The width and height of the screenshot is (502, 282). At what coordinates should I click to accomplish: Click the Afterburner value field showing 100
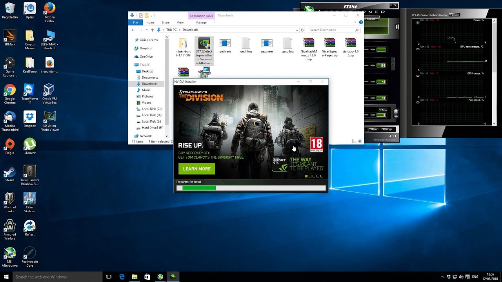click(x=381, y=65)
